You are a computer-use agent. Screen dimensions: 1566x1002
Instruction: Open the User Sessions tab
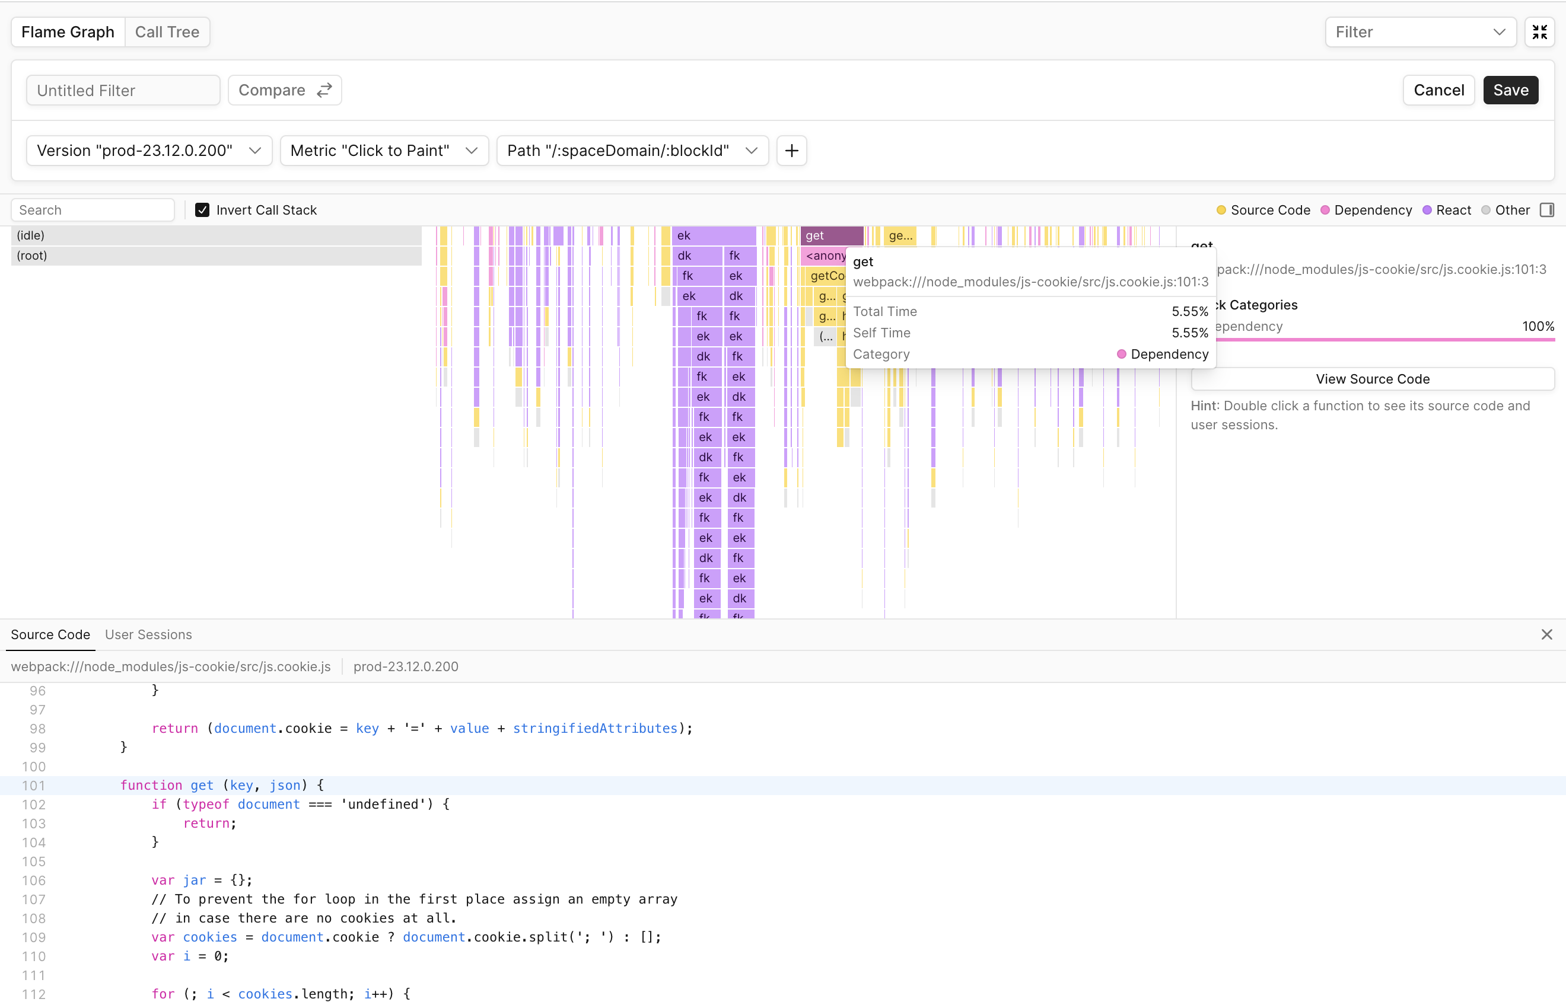[148, 634]
